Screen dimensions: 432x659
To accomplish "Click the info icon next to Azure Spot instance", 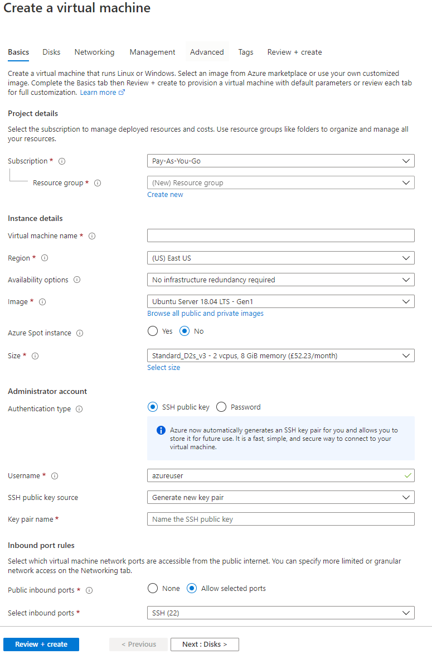I will click(80, 333).
